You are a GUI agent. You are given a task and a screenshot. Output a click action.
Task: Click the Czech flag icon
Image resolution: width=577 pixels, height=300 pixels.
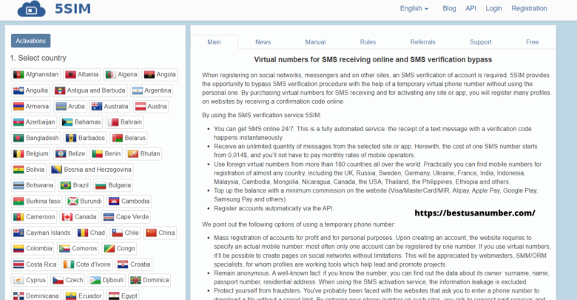[x=58, y=280]
